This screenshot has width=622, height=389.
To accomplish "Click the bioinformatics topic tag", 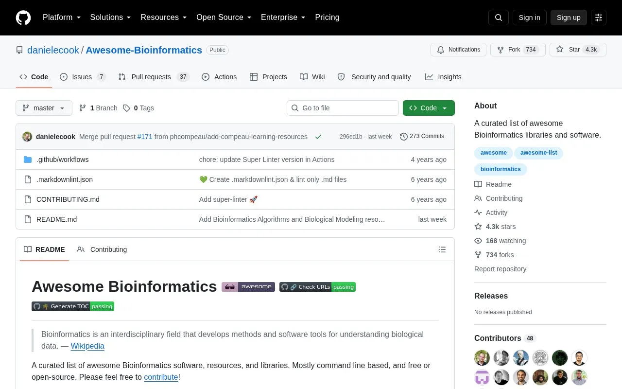I will pyautogui.click(x=501, y=169).
